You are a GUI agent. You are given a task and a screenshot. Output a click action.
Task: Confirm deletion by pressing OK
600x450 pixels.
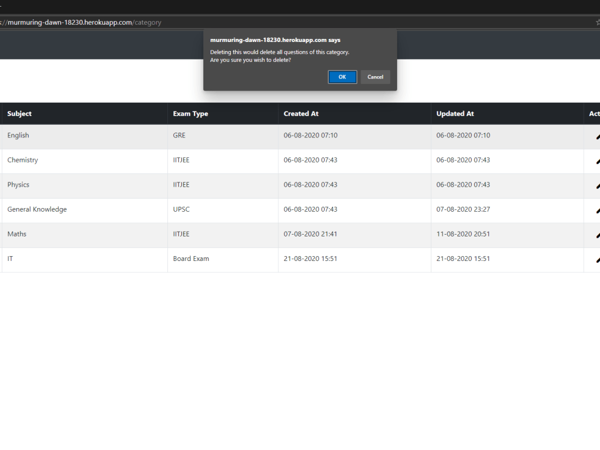(x=342, y=77)
